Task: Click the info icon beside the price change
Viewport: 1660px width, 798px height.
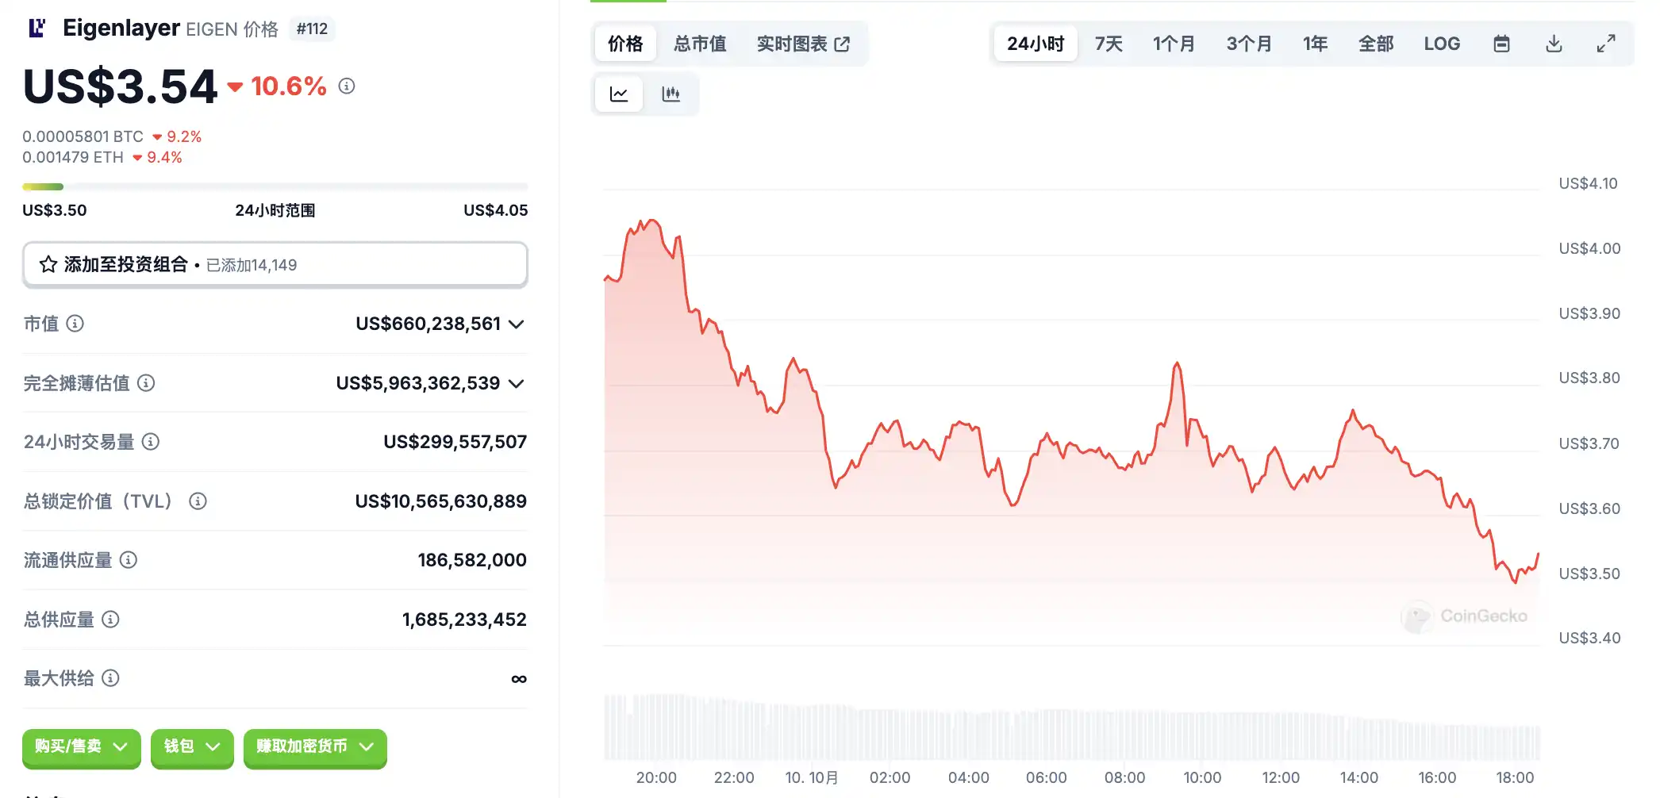Action: pos(347,86)
